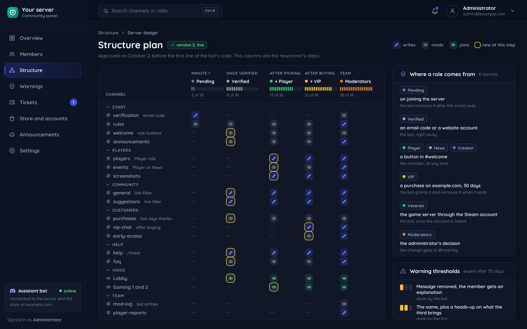
Task: Click the joins speaker for Lobby in Moderators column
Action: pyautogui.click(x=344, y=278)
